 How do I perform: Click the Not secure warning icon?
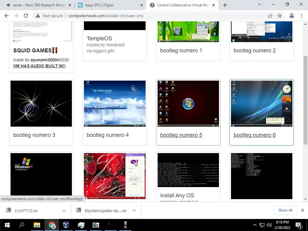(38, 16)
